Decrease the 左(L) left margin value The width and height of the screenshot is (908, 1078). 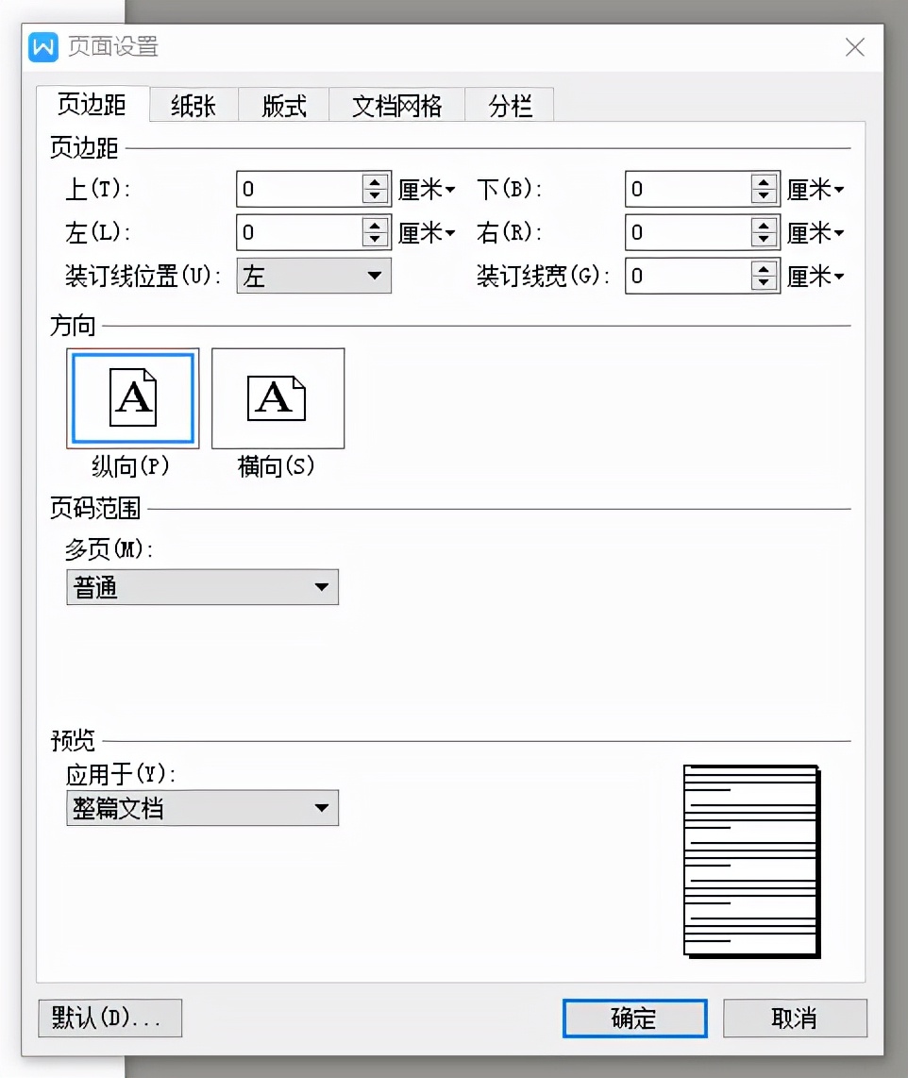click(375, 240)
